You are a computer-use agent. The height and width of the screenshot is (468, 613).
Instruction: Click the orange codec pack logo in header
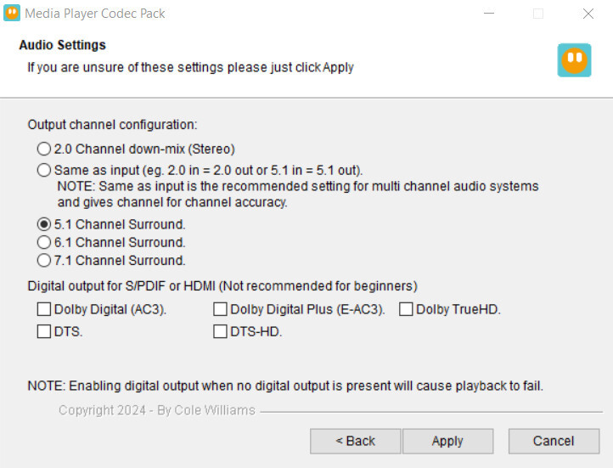[574, 60]
